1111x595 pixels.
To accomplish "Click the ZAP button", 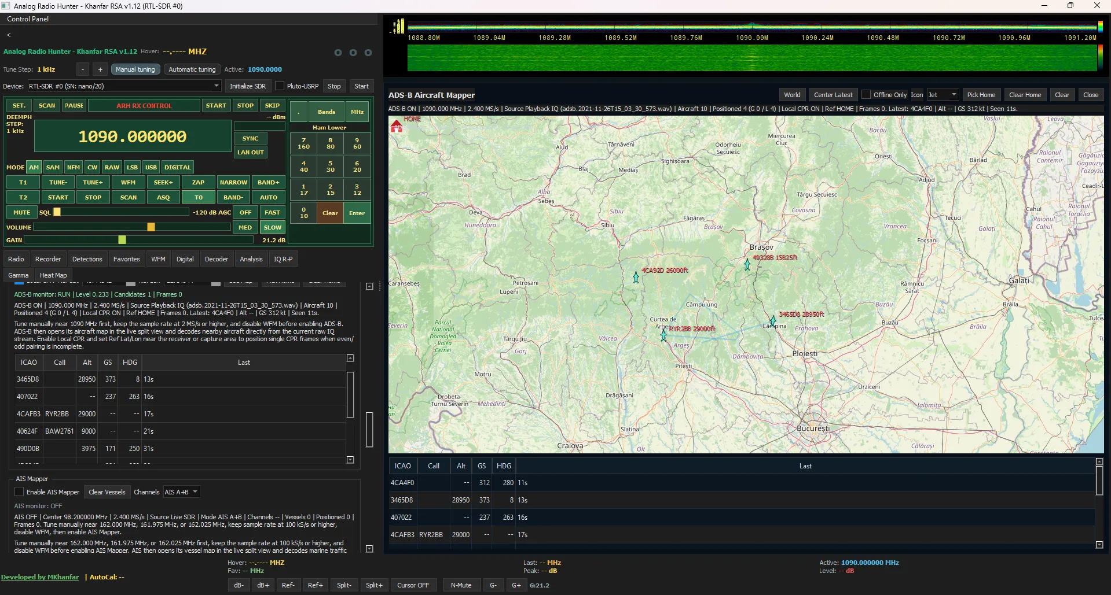I will (198, 182).
